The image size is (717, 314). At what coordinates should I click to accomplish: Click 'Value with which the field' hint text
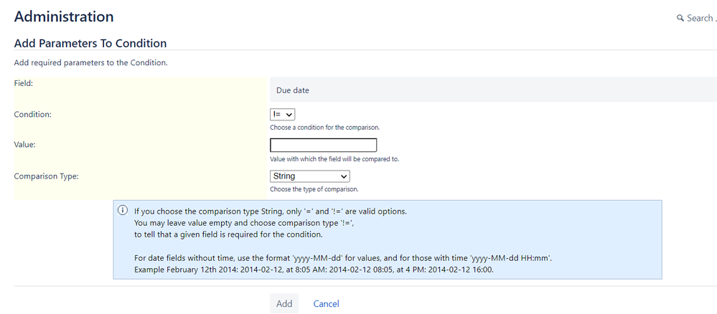point(334,160)
